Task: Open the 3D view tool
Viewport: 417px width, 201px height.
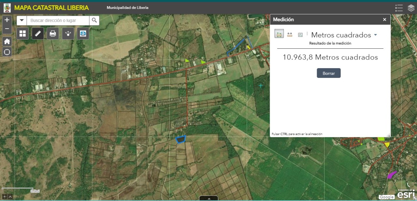Action: coord(83,33)
